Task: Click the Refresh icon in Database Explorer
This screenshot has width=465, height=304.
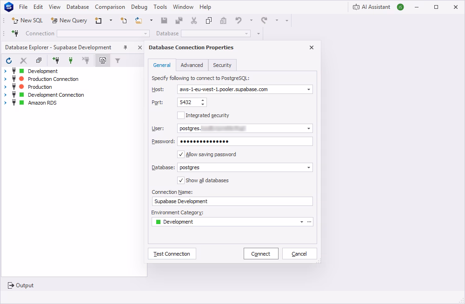Action: click(9, 61)
